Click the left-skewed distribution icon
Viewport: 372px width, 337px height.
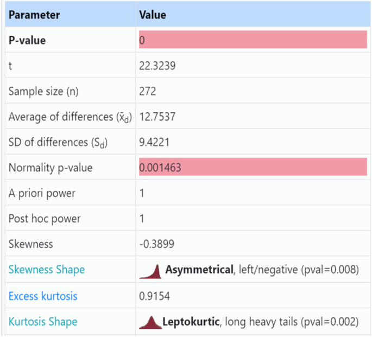coord(150,271)
